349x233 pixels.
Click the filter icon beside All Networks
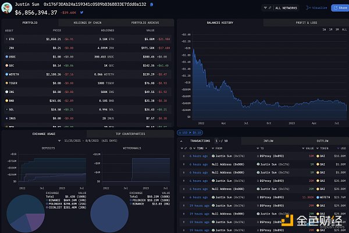[x=266, y=8]
